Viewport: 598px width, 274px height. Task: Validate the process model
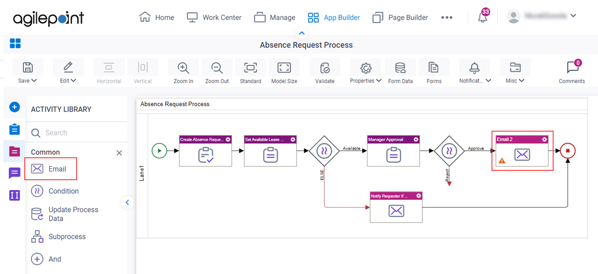pyautogui.click(x=325, y=72)
